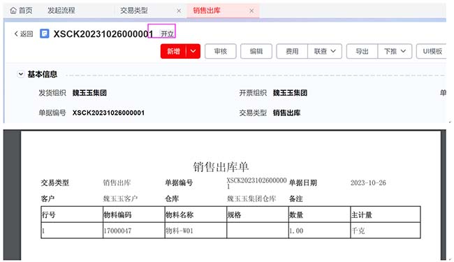Viewport: 454px width, 262px height.
Task: Click the 客户 value 魏玉玉客户
Action: coord(120,198)
